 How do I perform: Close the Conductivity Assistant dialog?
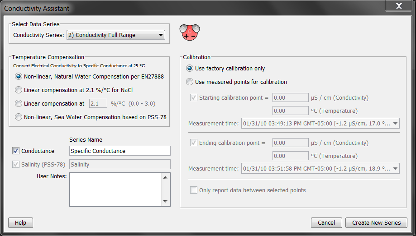click(x=398, y=6)
